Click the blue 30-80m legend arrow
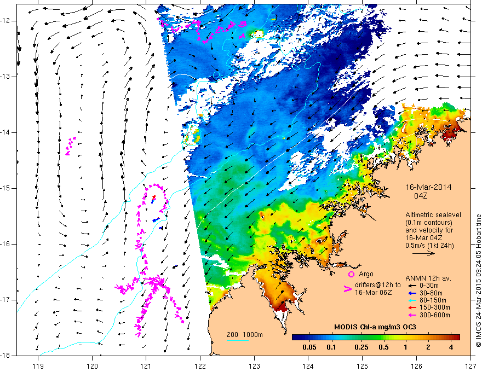This screenshot has width=482, height=372. [412, 293]
